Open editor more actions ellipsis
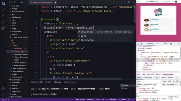This screenshot has width=181, height=101. click(x=133, y=3)
